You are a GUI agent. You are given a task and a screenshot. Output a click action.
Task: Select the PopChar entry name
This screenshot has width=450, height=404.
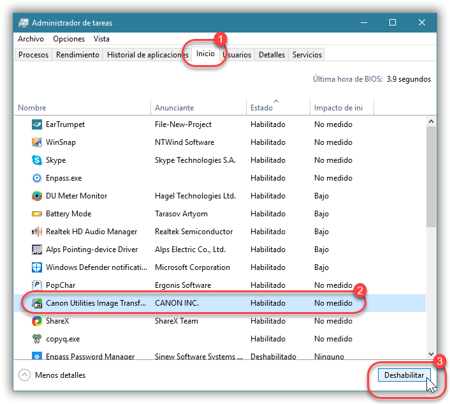point(61,285)
